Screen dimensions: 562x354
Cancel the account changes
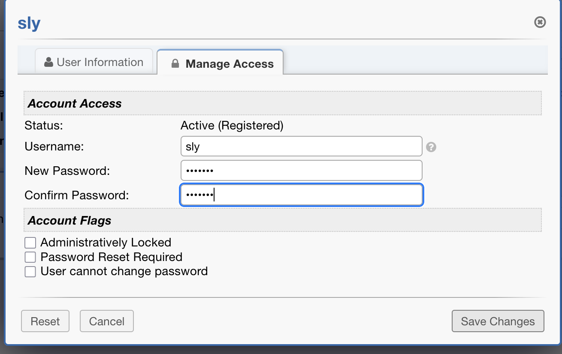tap(107, 321)
